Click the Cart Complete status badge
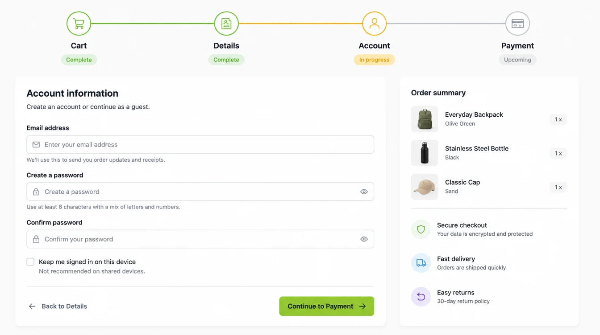 pyautogui.click(x=79, y=60)
